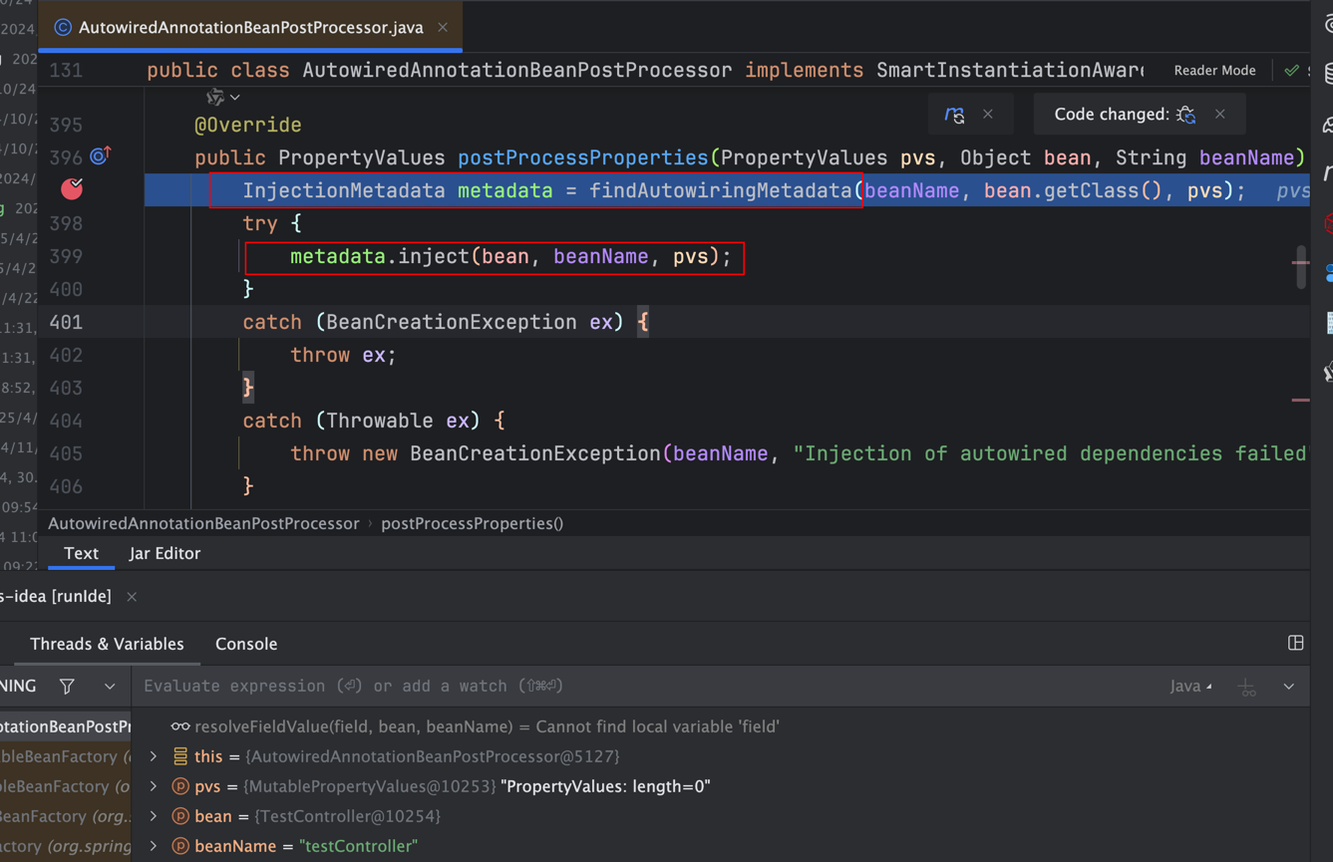The image size is (1333, 862).
Task: Open the Database tool window icon
Action: click(x=1327, y=72)
